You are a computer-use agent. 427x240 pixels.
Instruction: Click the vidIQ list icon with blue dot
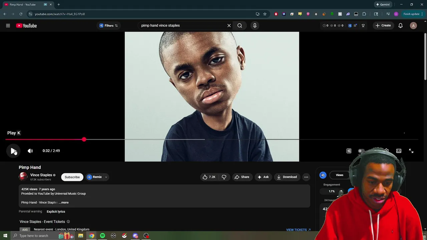point(356,26)
